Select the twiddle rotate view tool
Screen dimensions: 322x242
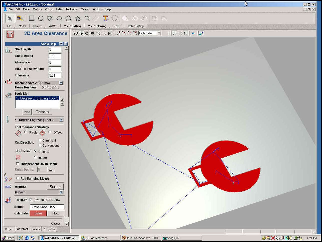[x=82, y=33]
